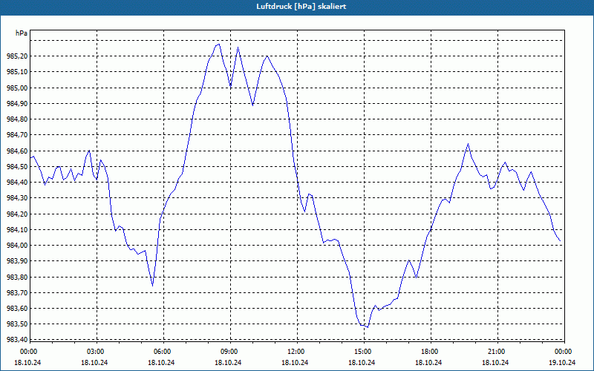Click the 06:00 time label

click(163, 352)
